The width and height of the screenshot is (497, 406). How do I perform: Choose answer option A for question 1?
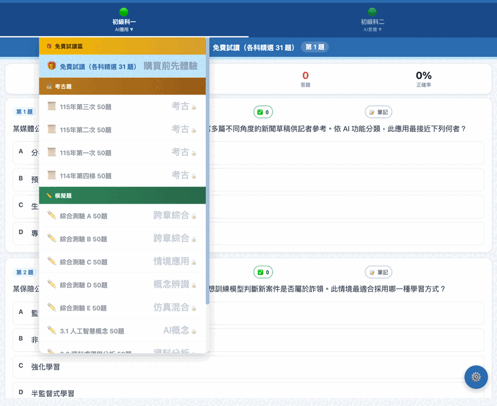coord(248,153)
